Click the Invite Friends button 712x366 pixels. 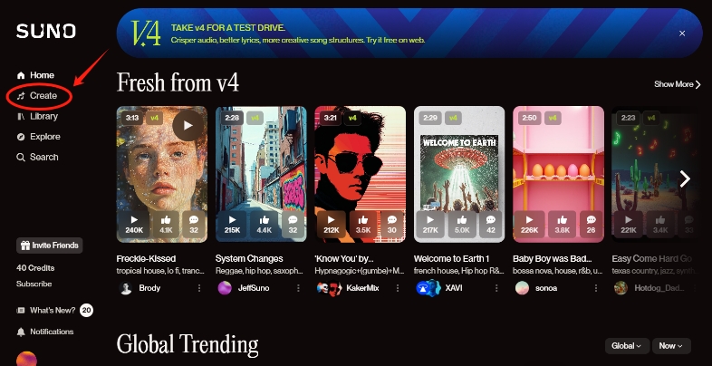tap(50, 246)
